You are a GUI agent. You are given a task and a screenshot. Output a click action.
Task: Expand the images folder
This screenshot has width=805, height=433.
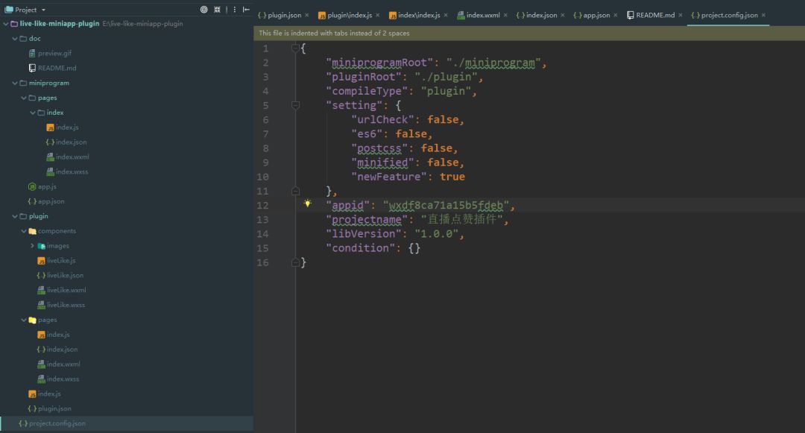[32, 246]
